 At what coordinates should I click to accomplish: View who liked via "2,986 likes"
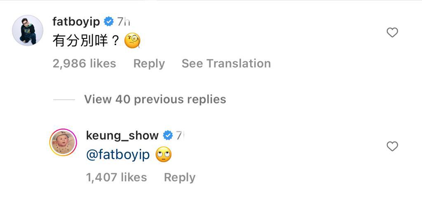[x=84, y=64]
